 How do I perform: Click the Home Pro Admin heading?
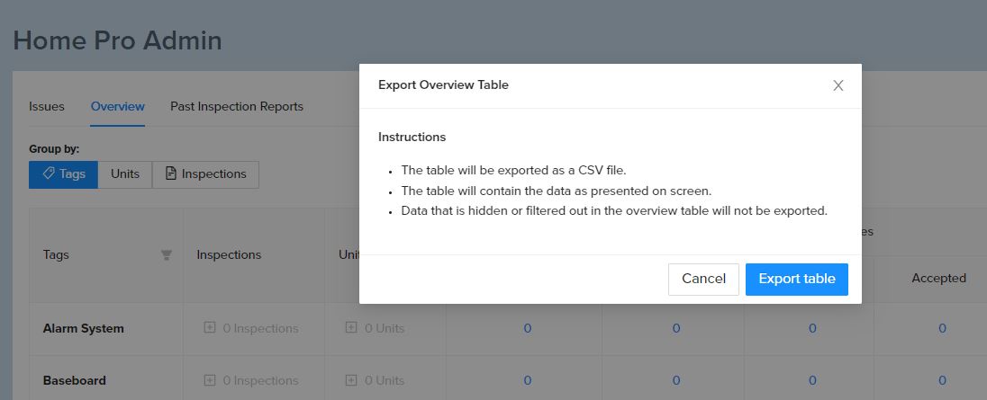click(x=118, y=40)
